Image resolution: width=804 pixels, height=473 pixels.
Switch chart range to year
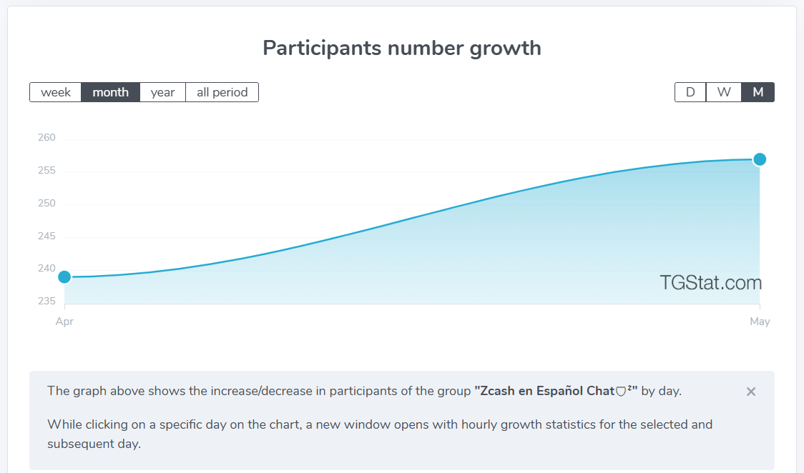(162, 92)
